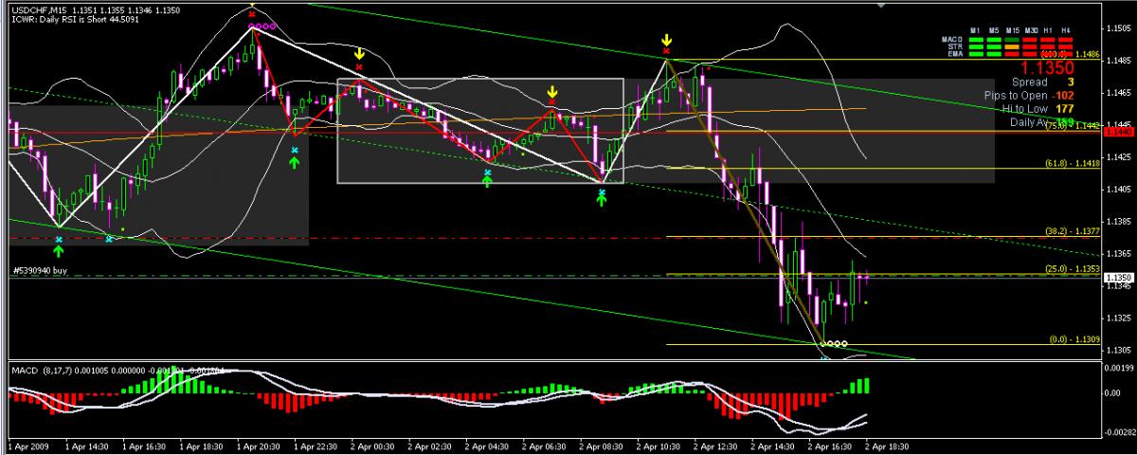Click the M1 MACD green signal indicator
The image size is (1137, 455).
[x=975, y=39]
